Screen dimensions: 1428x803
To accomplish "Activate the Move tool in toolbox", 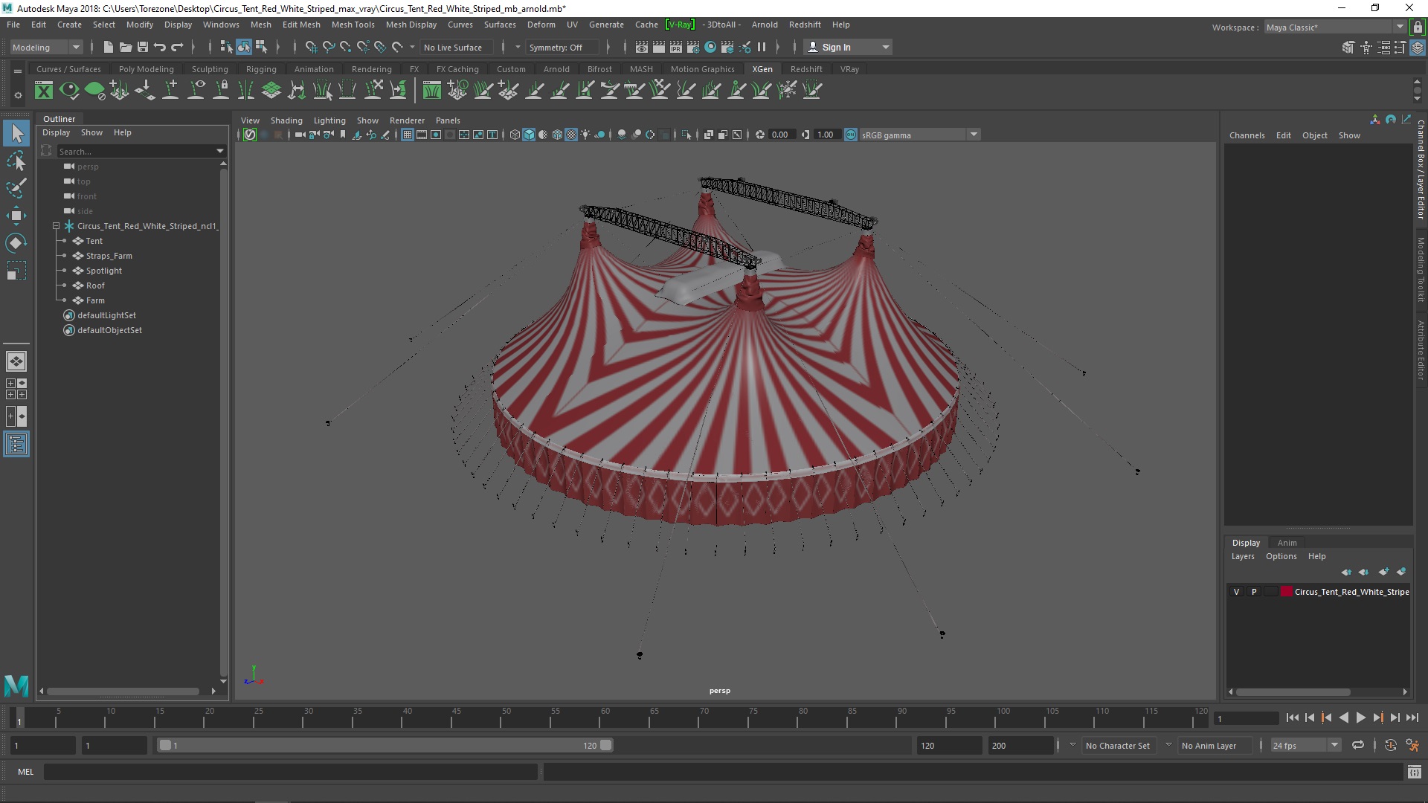I will pyautogui.click(x=16, y=216).
